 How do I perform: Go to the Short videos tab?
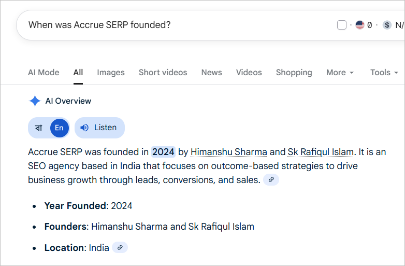(x=163, y=73)
